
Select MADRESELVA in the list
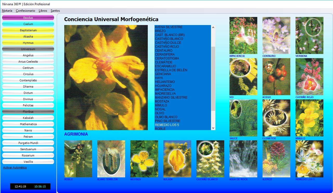[183, 94]
